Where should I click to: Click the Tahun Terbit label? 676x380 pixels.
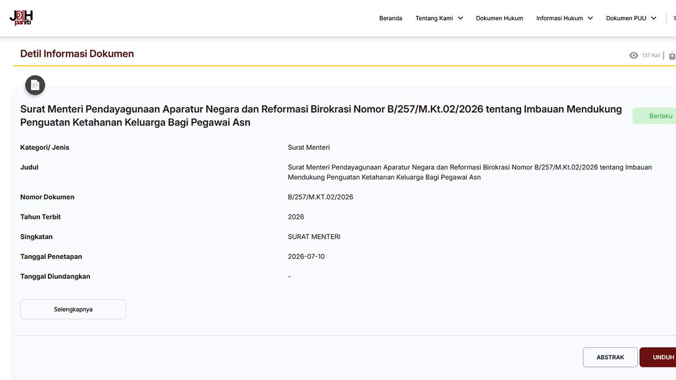tap(41, 217)
